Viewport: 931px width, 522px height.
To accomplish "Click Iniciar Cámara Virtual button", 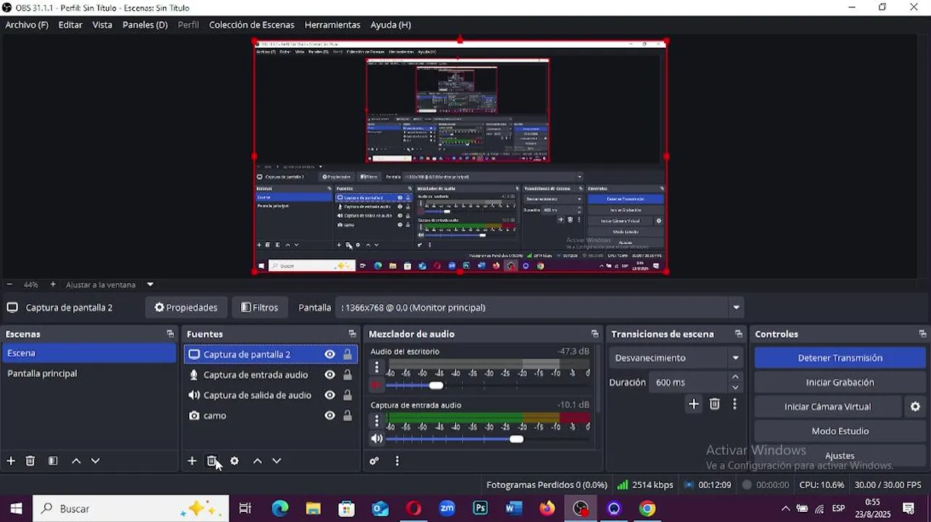I will (x=827, y=407).
